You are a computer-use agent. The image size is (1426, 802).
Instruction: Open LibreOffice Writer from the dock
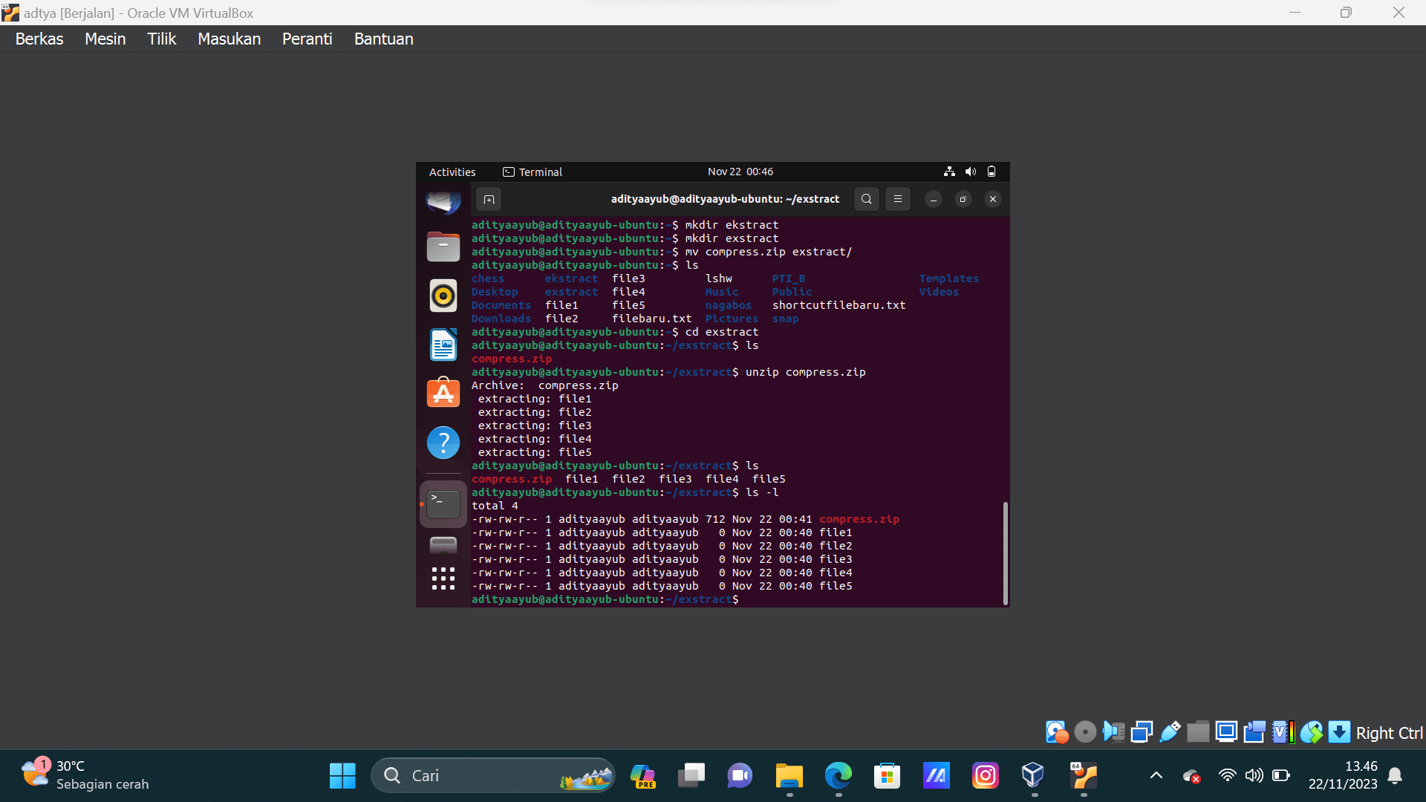(443, 345)
